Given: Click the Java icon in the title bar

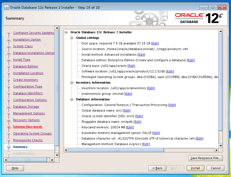Looking at the screenshot, I should [x=6, y=7].
